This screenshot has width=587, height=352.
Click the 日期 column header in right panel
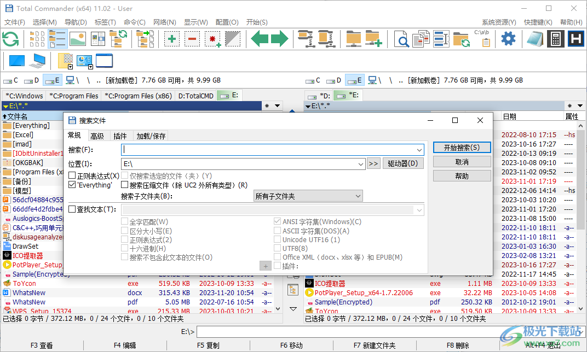[x=509, y=116]
